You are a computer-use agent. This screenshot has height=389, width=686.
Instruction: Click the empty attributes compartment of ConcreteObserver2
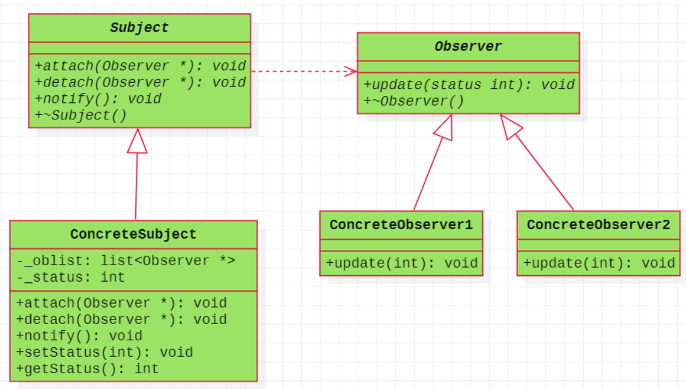598,246
